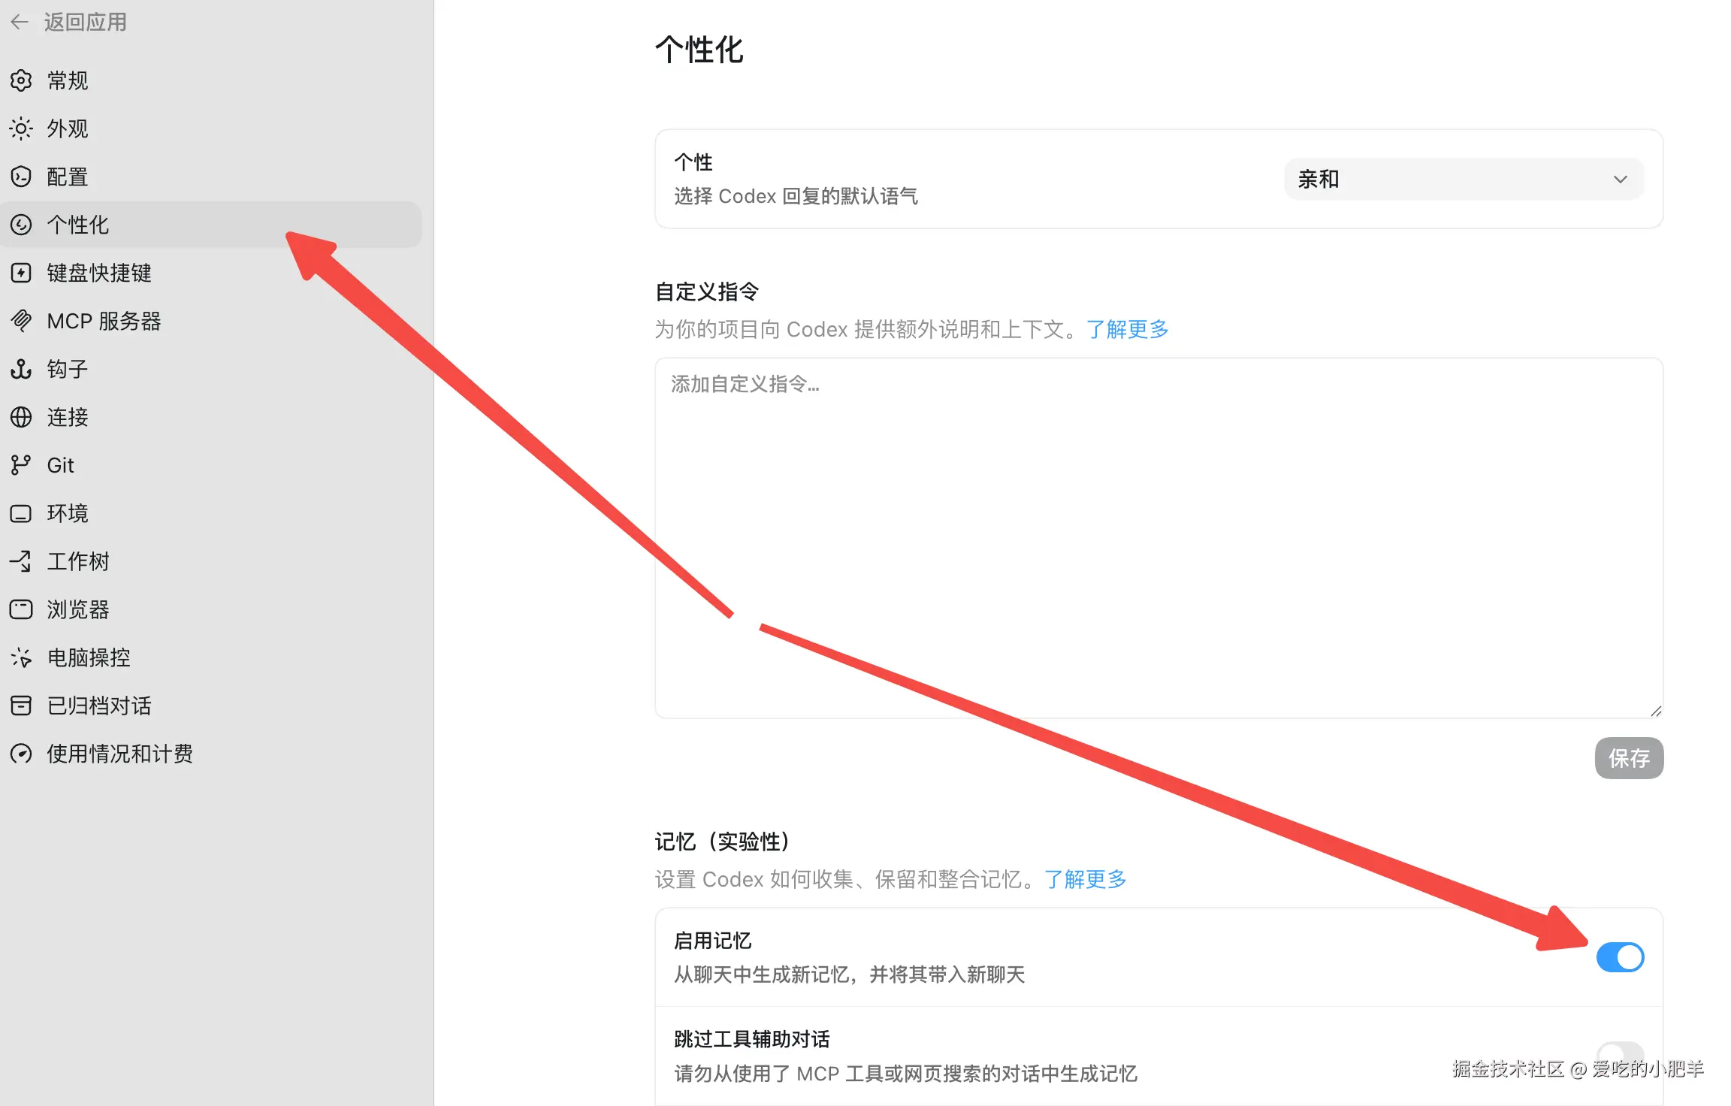Click the 已归档对话 archive icon
Viewport: 1731px width, 1106px height.
point(21,706)
